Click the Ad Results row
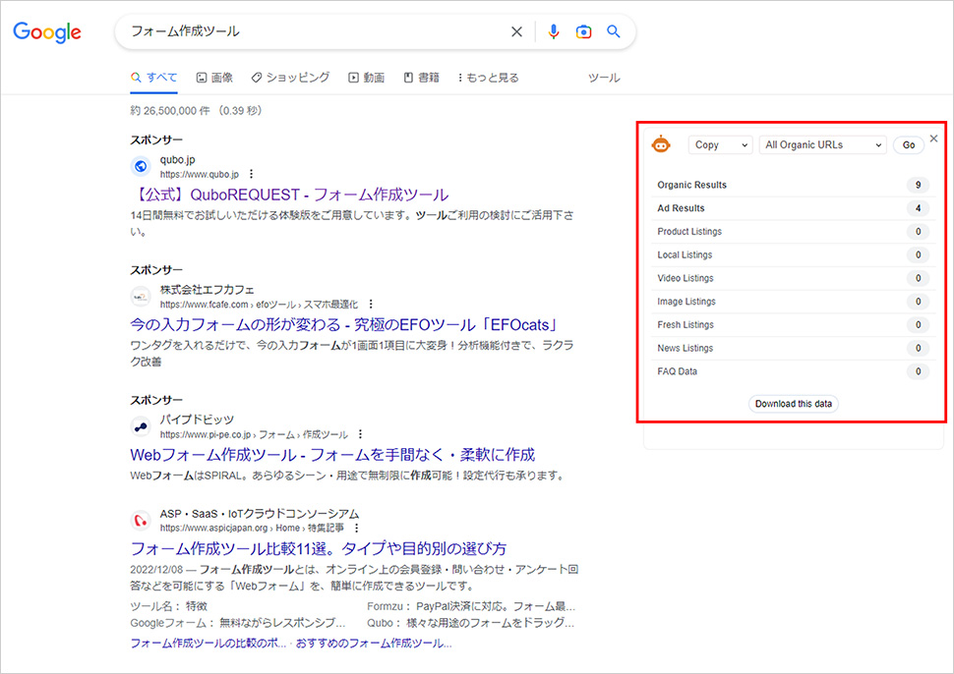This screenshot has height=674, width=954. (x=792, y=208)
